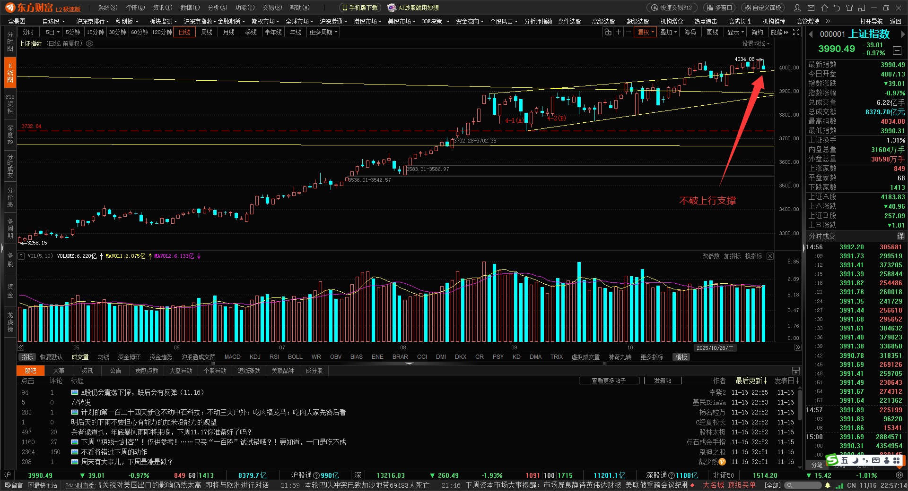Expand the 复权 dropdown

pos(646,32)
